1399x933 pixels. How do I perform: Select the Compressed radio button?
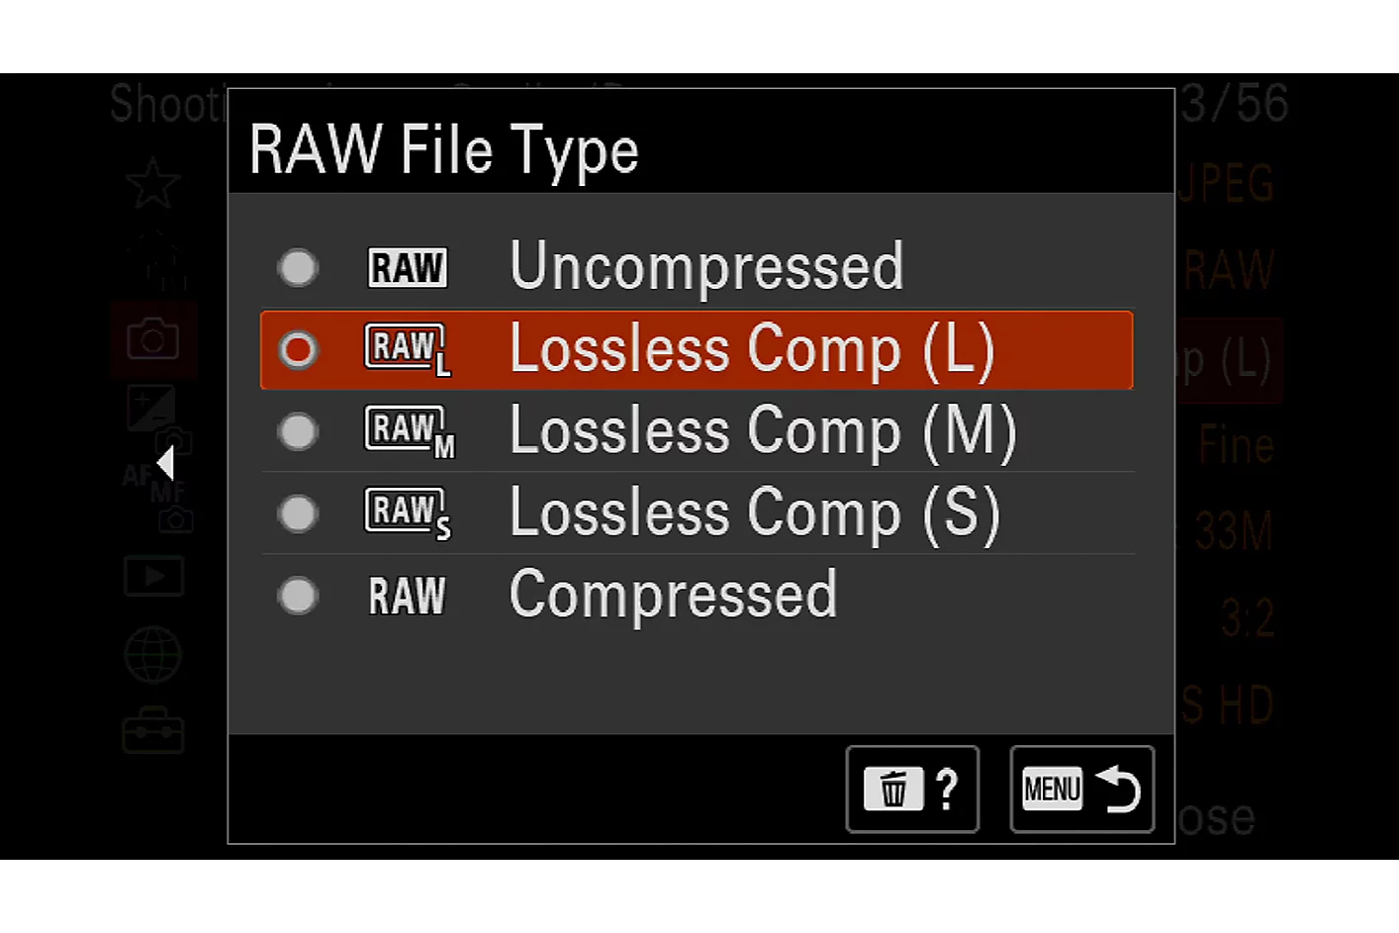(x=298, y=596)
